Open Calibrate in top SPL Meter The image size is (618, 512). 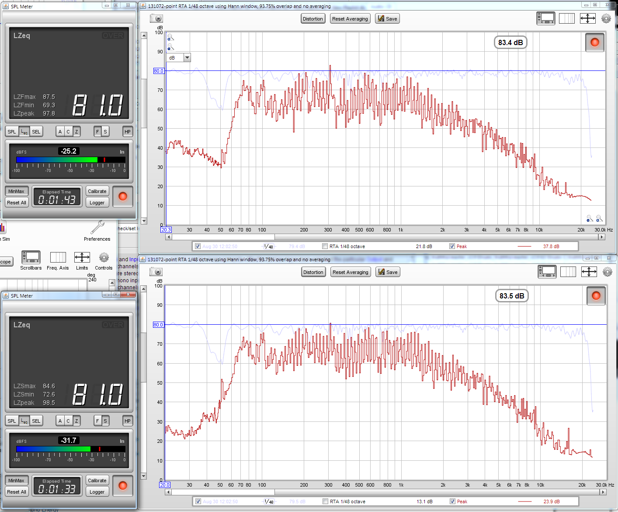pos(97,191)
